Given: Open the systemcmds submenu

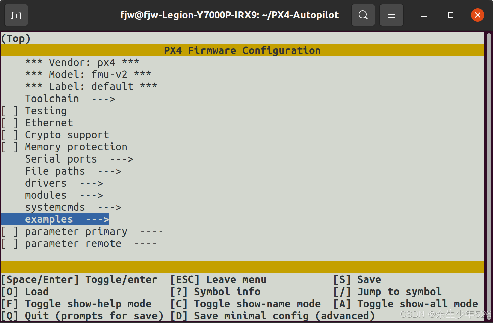Looking at the screenshot, I should tap(55, 207).
